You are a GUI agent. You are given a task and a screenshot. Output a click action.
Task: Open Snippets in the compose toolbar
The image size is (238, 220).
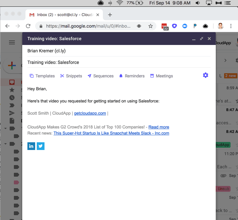pyautogui.click(x=71, y=76)
